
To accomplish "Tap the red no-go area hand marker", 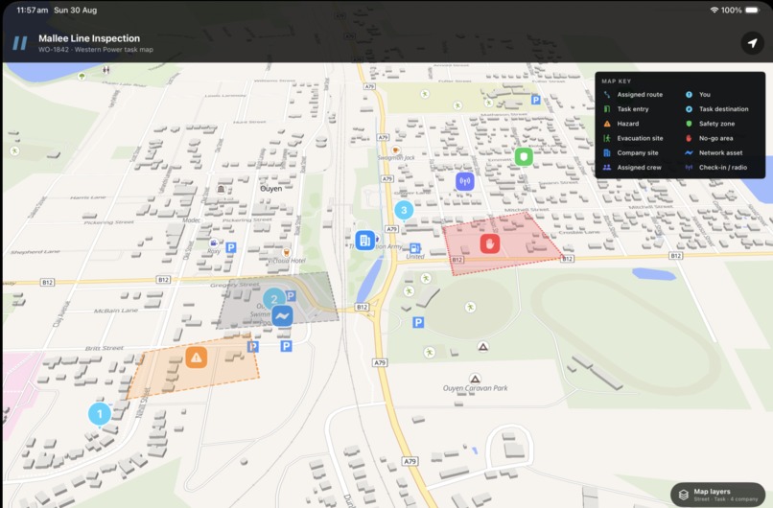I will tap(490, 243).
